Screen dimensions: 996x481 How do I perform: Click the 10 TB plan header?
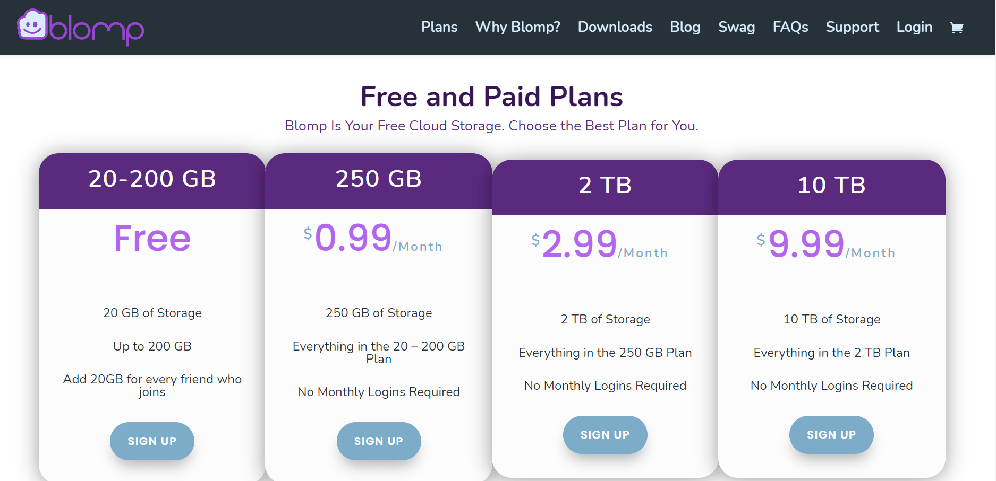point(831,186)
